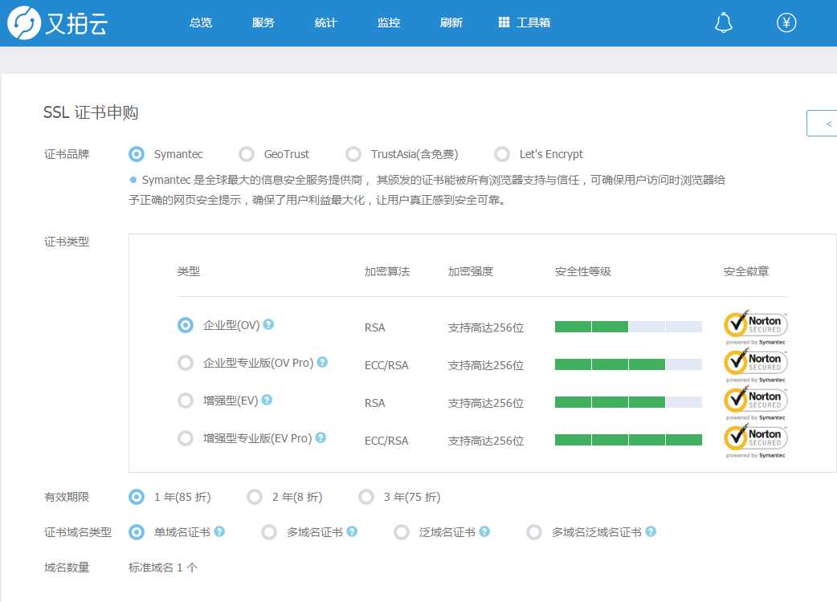Click the help icon next to 增强型(EV)
The width and height of the screenshot is (837, 602).
pyautogui.click(x=267, y=400)
